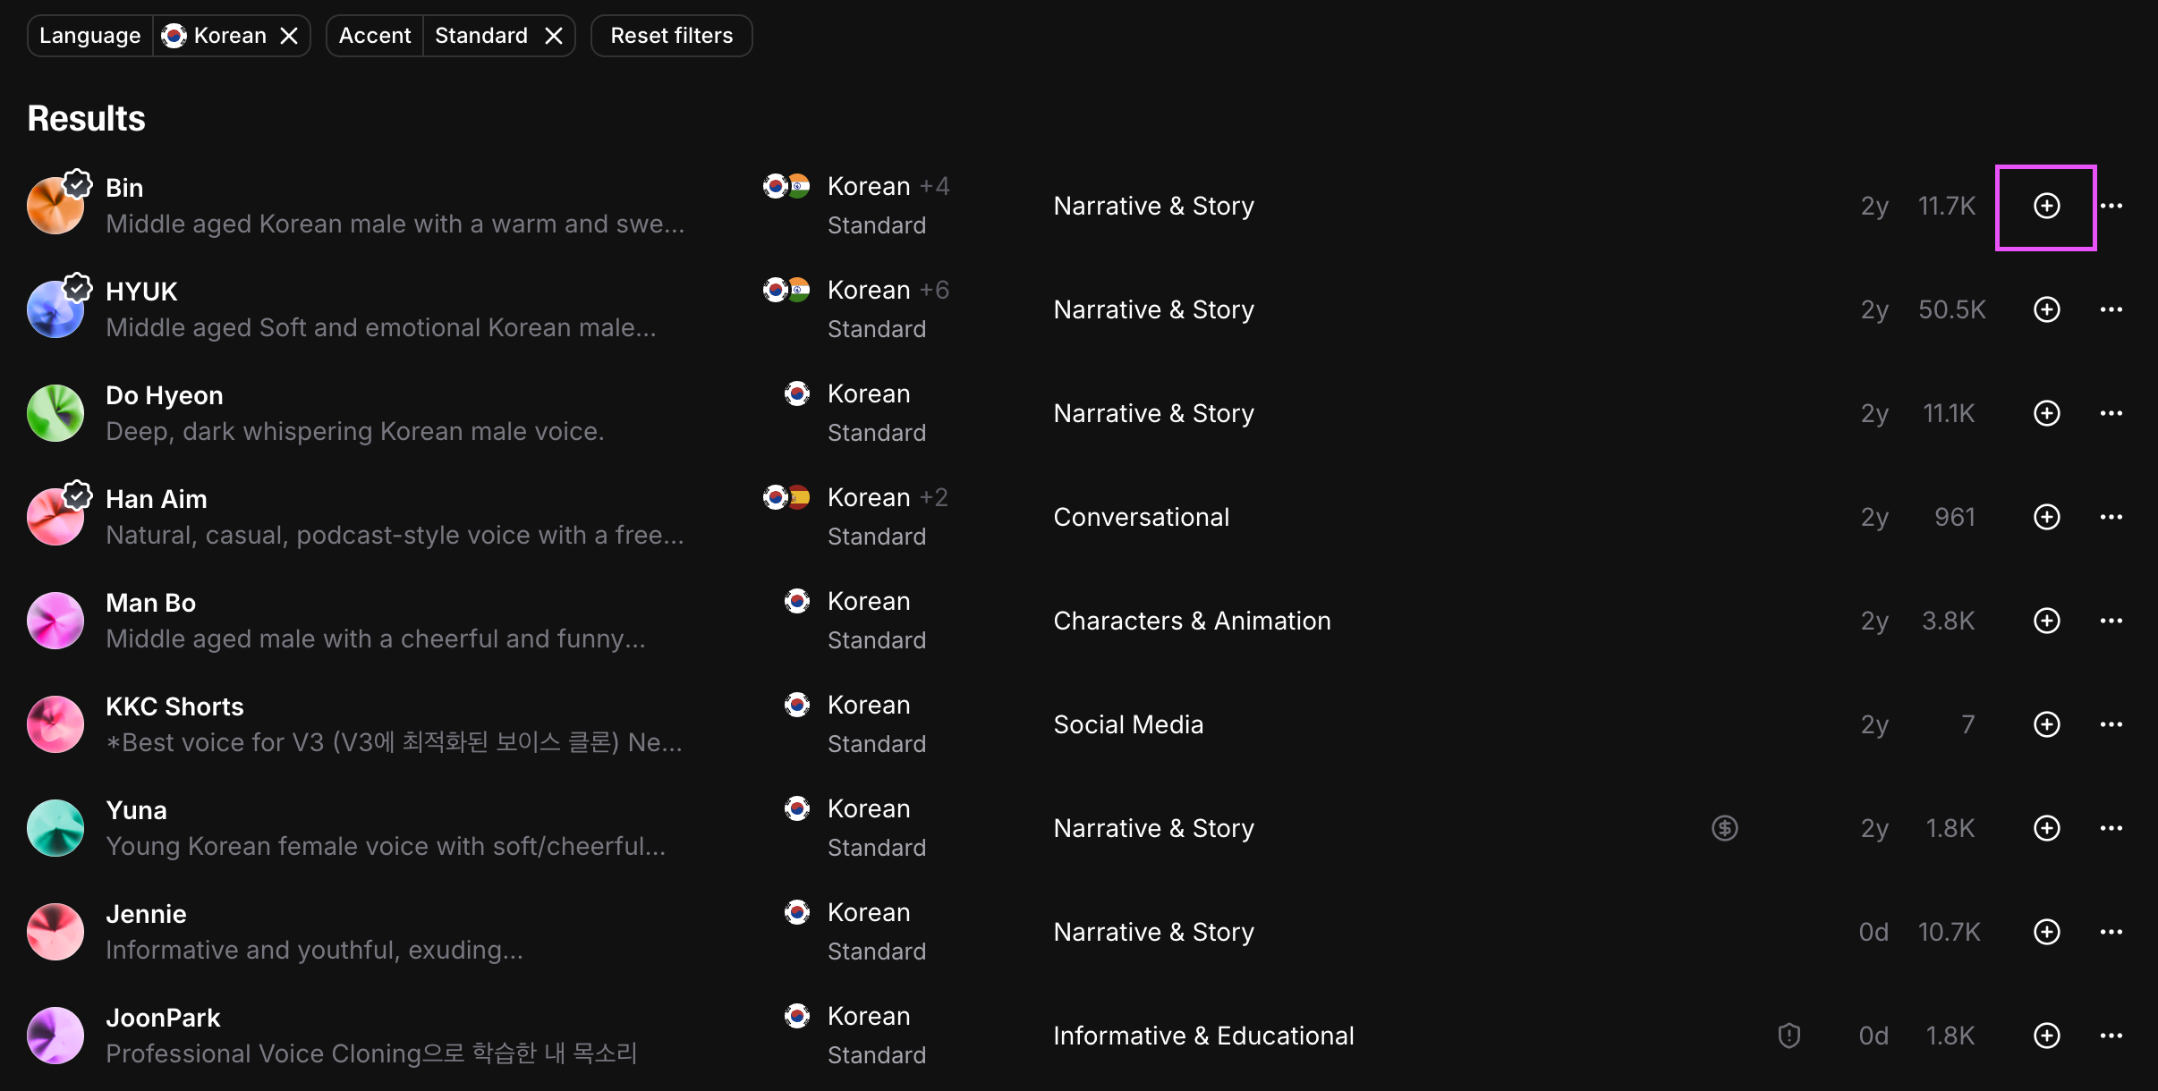Add Bin voice with plus icon
This screenshot has height=1091, width=2158.
point(2046,207)
